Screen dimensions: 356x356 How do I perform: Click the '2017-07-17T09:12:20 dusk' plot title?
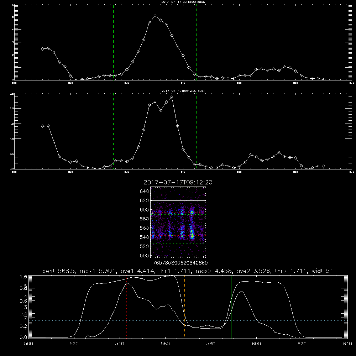pos(183,91)
